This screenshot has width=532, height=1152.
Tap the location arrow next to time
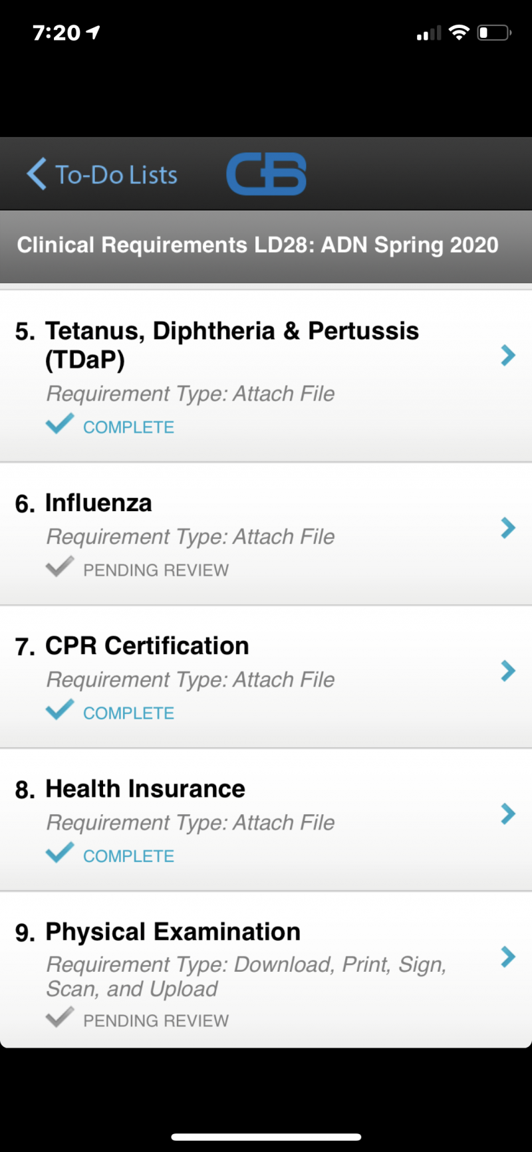coord(93,32)
